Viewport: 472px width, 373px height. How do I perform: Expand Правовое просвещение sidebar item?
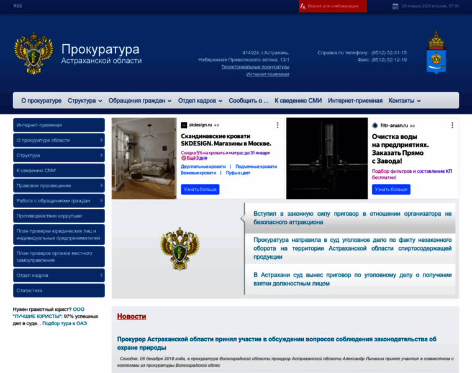(x=59, y=186)
